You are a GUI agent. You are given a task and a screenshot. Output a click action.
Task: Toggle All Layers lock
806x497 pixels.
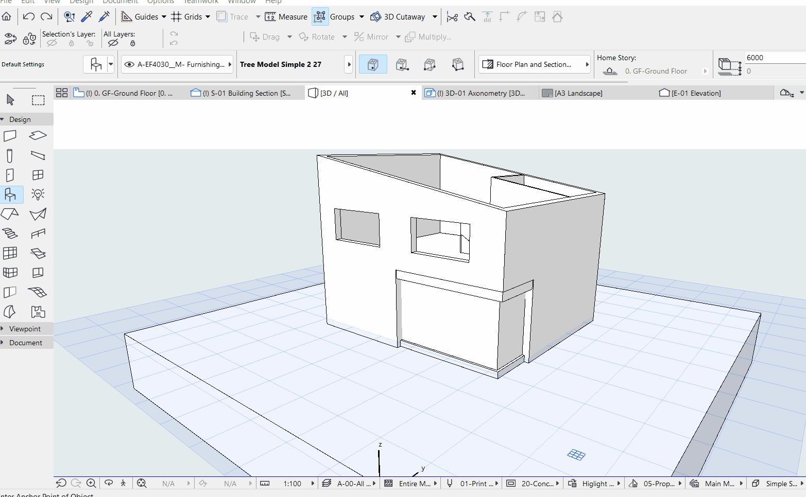click(133, 44)
